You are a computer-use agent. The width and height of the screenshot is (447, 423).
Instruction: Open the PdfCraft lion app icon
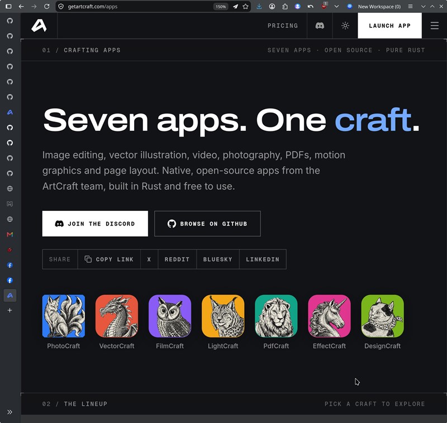click(x=276, y=316)
